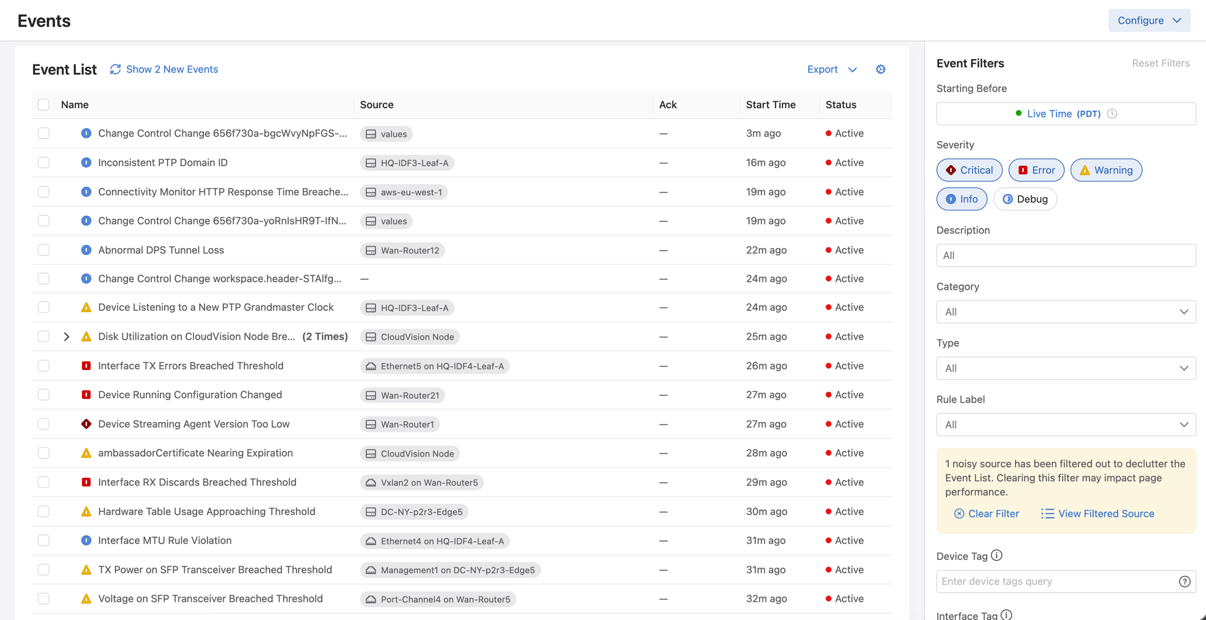Open the Device Streaming Agent Version Too Low event
The image size is (1206, 620).
pos(194,424)
